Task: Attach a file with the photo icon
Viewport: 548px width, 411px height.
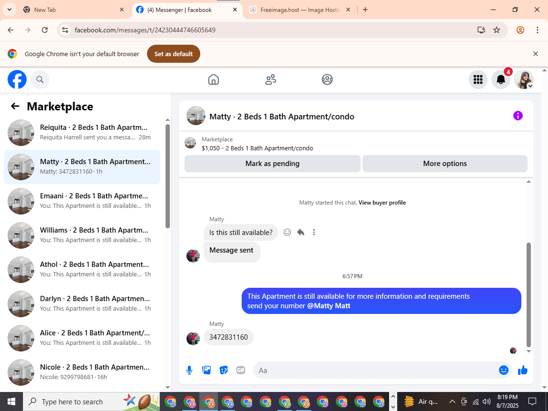Action: (206, 370)
